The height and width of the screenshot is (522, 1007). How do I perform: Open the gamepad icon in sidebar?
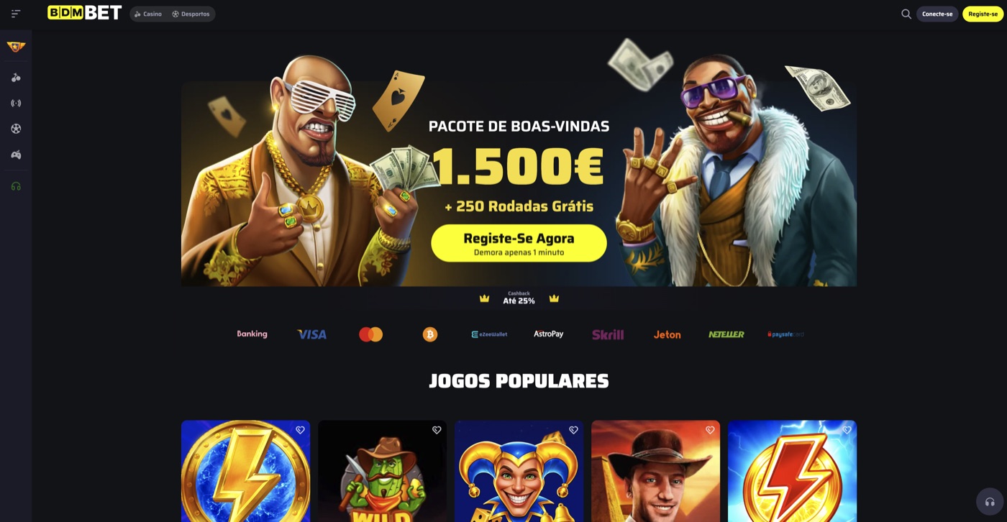(x=16, y=155)
